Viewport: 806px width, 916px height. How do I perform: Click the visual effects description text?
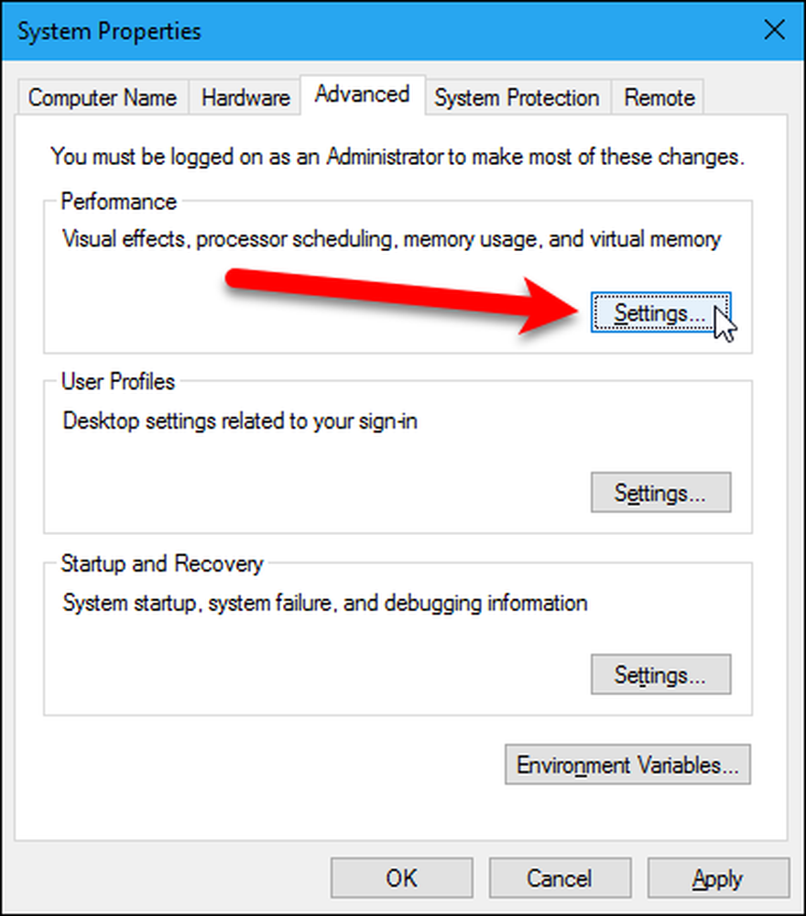pyautogui.click(x=391, y=239)
